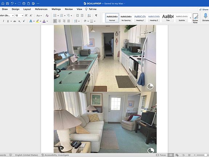Increase paragraph indent
This screenshot has width=209, height=157.
[82, 16]
